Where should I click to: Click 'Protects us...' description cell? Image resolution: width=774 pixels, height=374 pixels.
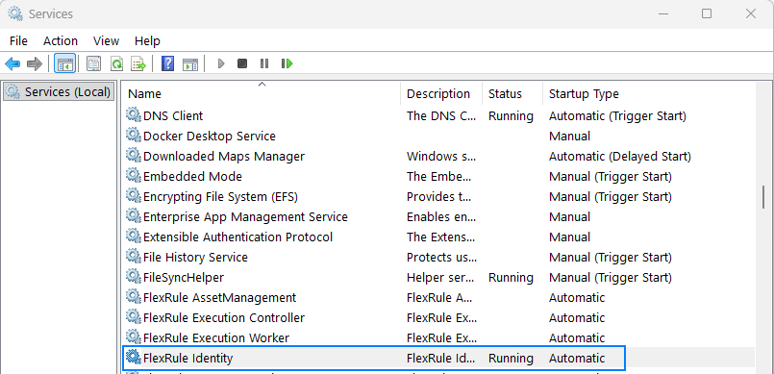(x=441, y=258)
